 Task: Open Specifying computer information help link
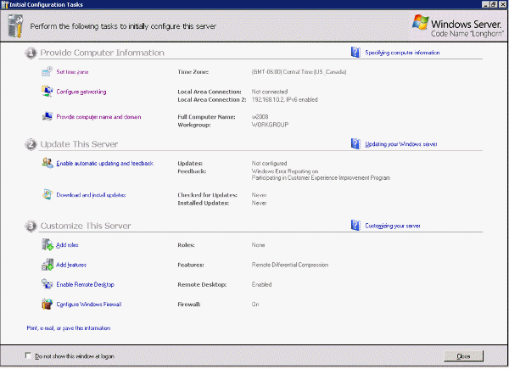tap(402, 53)
